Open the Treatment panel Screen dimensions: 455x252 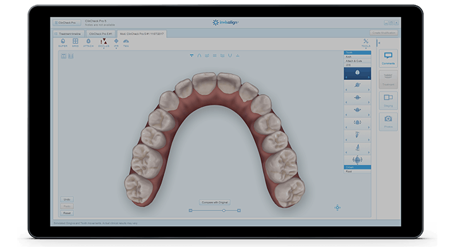tap(388, 79)
